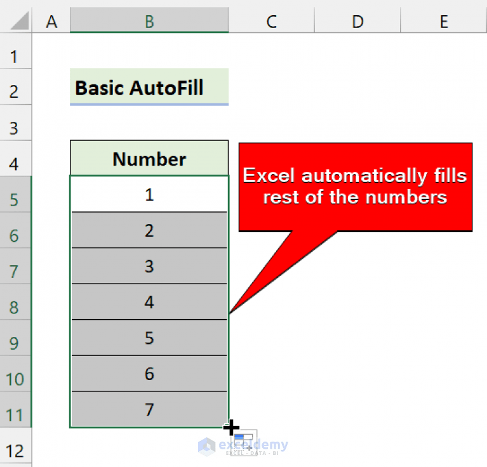Click the 'Basic AutoFill' title cell

(149, 87)
